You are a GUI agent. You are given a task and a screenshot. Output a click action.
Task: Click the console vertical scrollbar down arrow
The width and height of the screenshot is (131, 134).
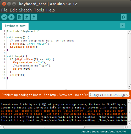(x=129, y=124)
